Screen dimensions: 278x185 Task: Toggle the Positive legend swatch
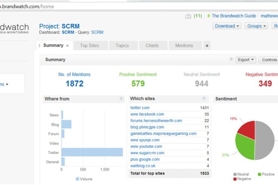[x=259, y=174]
